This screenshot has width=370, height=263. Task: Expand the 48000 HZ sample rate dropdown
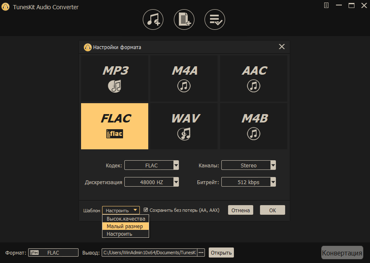[x=152, y=182]
